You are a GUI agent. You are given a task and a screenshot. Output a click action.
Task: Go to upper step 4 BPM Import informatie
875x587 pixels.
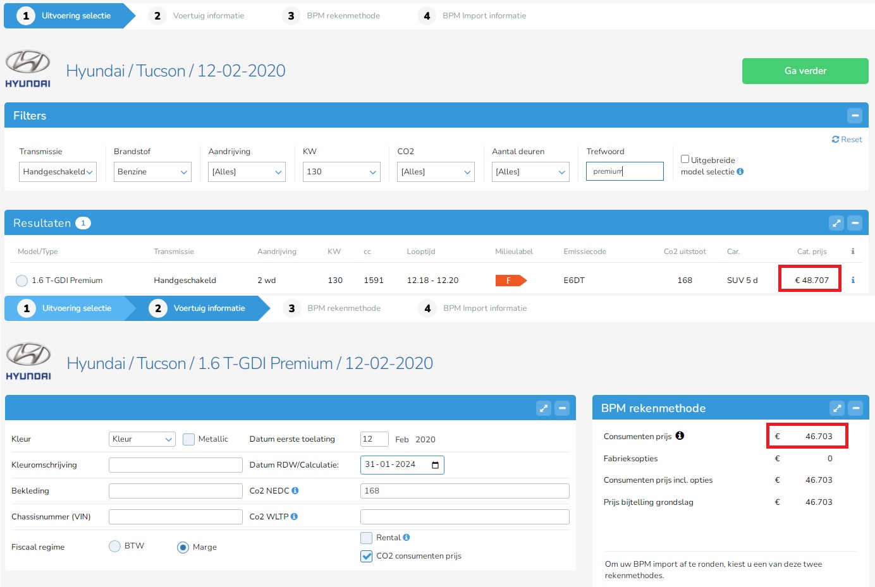tap(472, 16)
